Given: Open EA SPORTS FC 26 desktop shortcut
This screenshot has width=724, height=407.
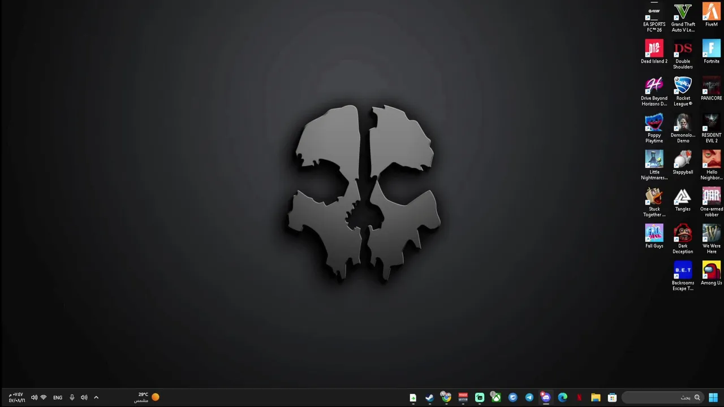Looking at the screenshot, I should click(x=654, y=18).
